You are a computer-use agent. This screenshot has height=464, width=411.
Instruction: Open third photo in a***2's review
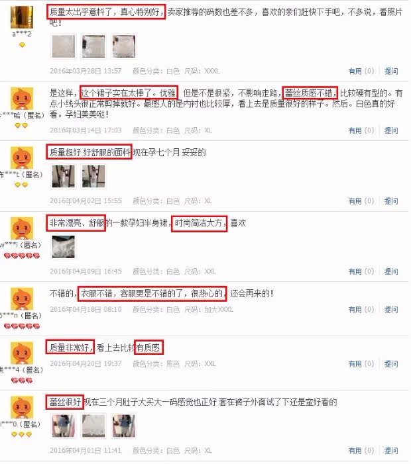(124, 46)
